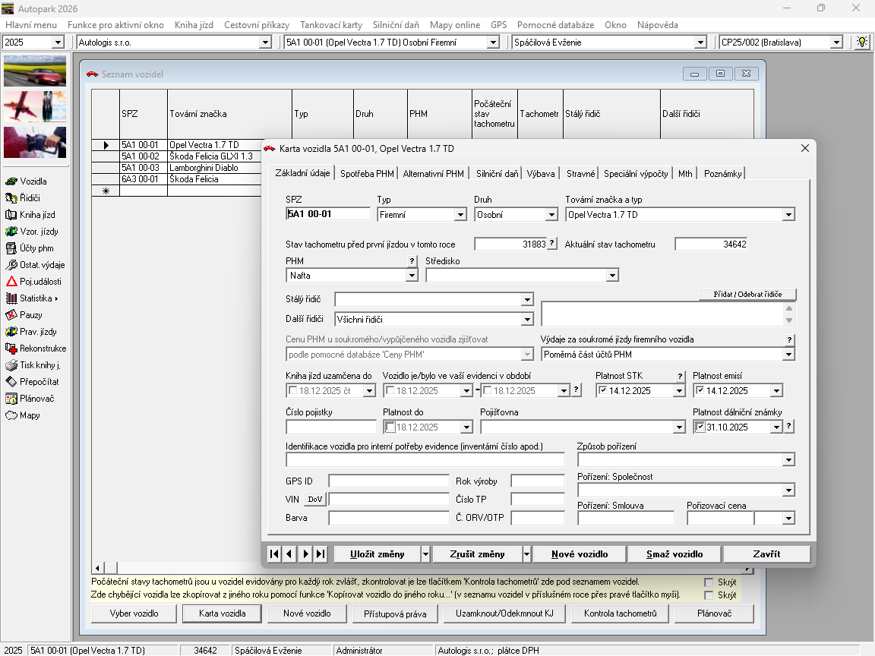Toggle the Platnost emisí date checkbox
This screenshot has width=875, height=656.
[700, 391]
